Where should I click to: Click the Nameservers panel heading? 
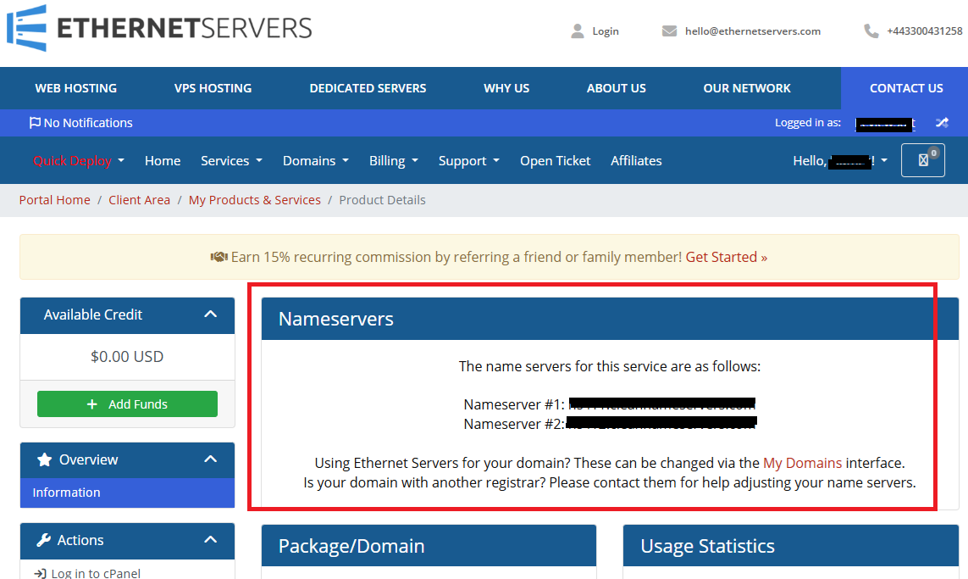[336, 319]
